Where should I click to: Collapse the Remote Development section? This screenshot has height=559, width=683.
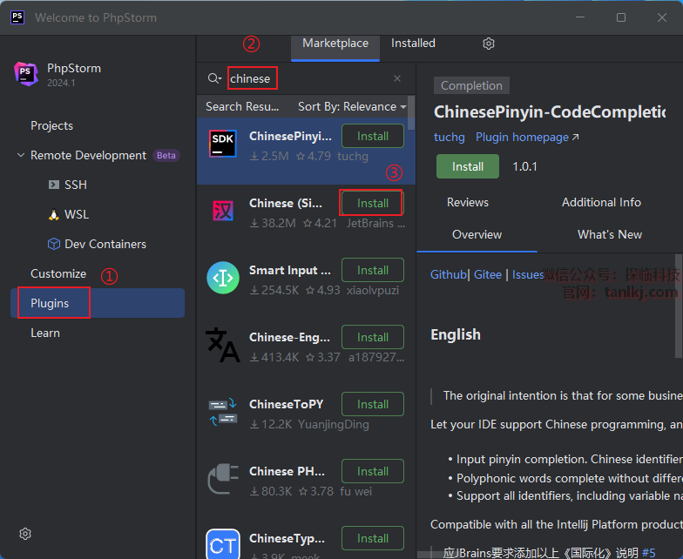coord(21,155)
